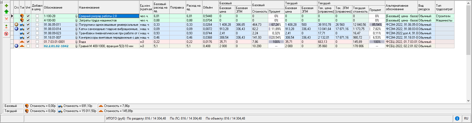Uncheck the Учт checkbox for row 1-100-28
This screenshot has width=472, height=123.
28,16
